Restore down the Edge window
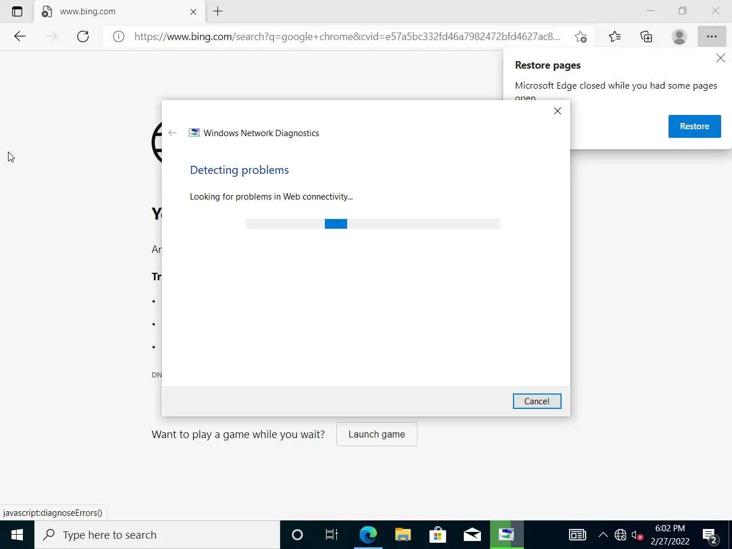The width and height of the screenshot is (732, 549). click(682, 11)
